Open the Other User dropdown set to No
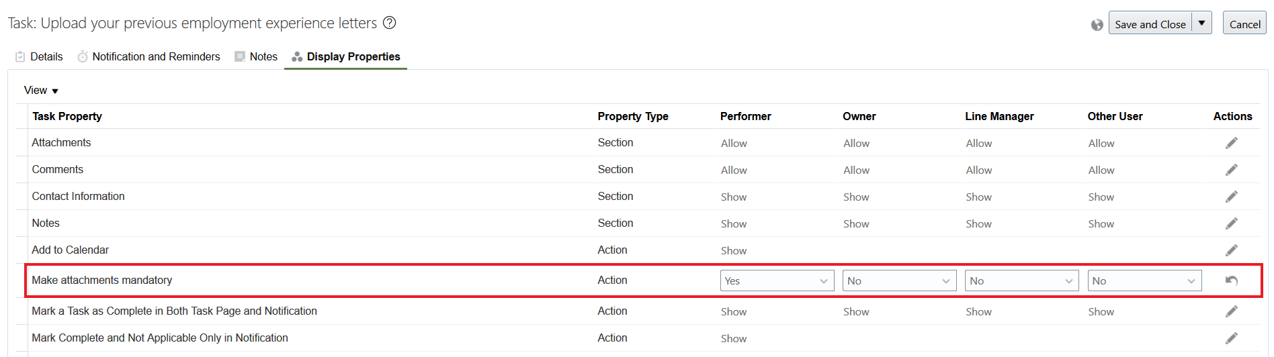 coord(1144,280)
